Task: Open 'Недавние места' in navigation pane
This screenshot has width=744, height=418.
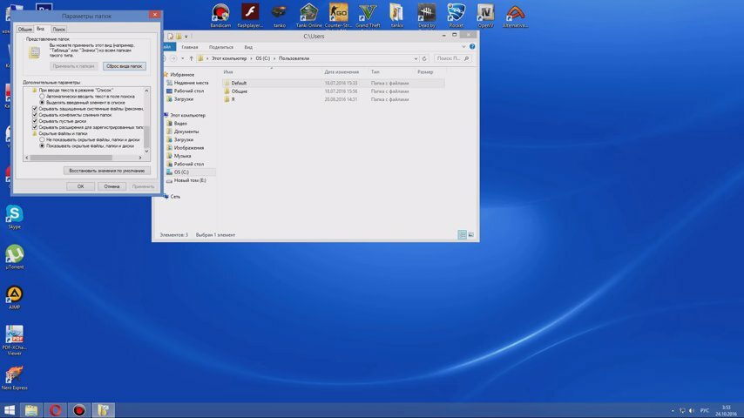Action: click(187, 83)
